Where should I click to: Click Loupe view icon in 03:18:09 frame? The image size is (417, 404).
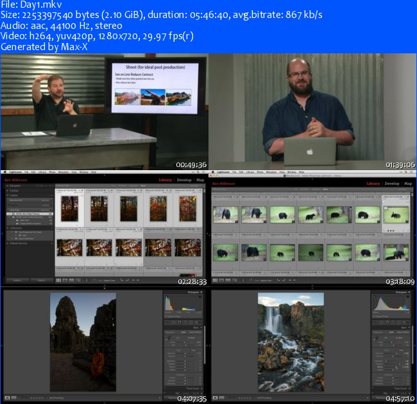point(221,280)
